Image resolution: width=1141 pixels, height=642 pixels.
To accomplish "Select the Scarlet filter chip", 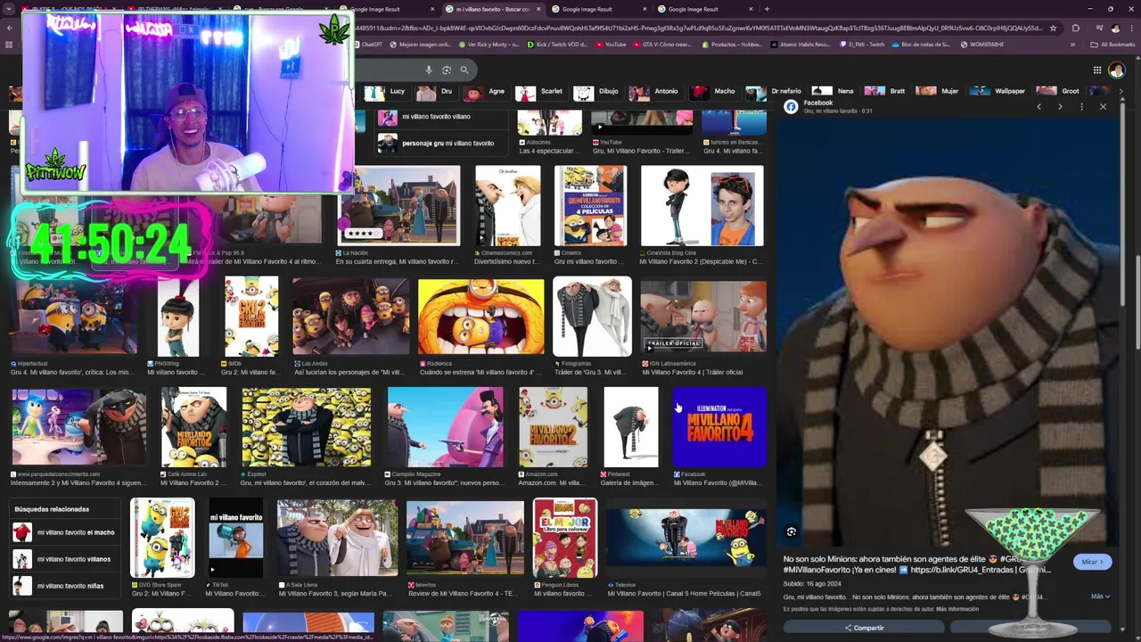I will coord(540,91).
